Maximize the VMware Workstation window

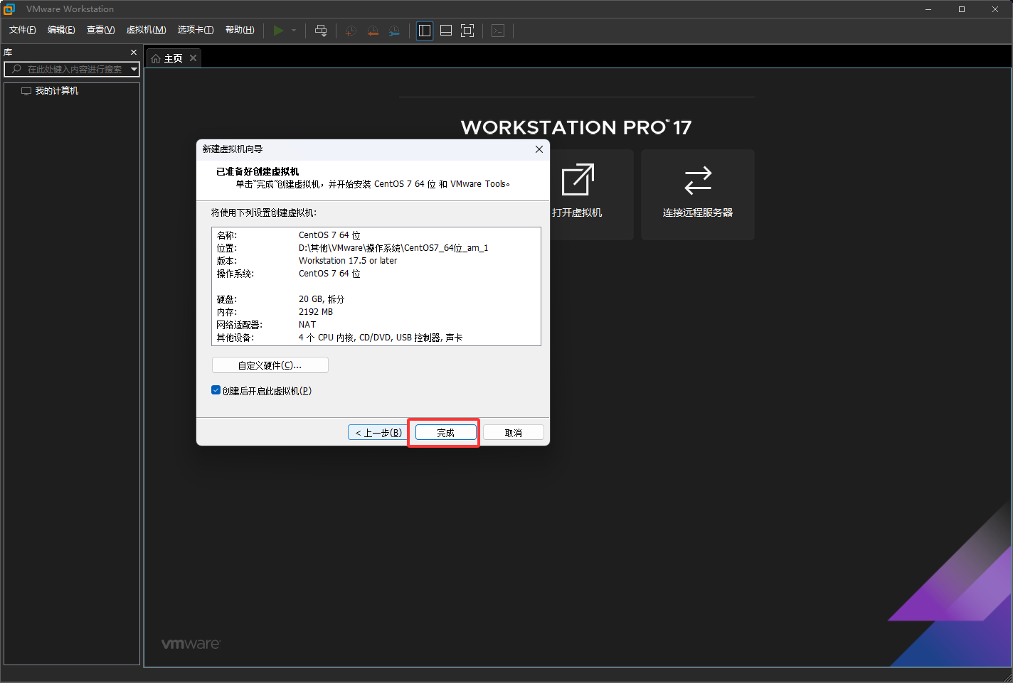962,9
